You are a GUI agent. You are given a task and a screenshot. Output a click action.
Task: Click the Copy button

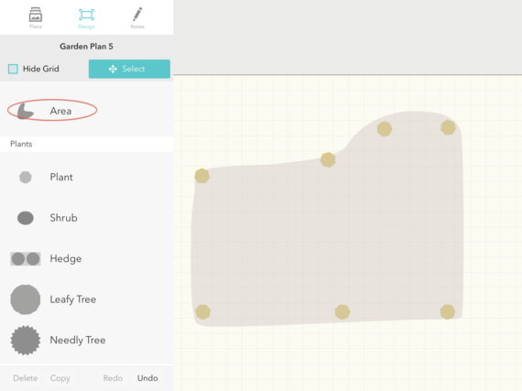[x=60, y=378]
